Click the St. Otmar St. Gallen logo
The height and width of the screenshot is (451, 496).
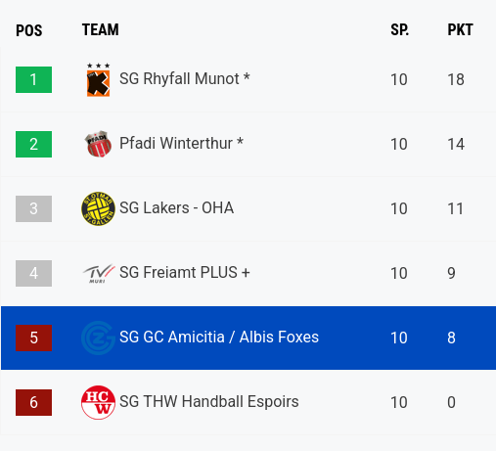click(x=98, y=208)
